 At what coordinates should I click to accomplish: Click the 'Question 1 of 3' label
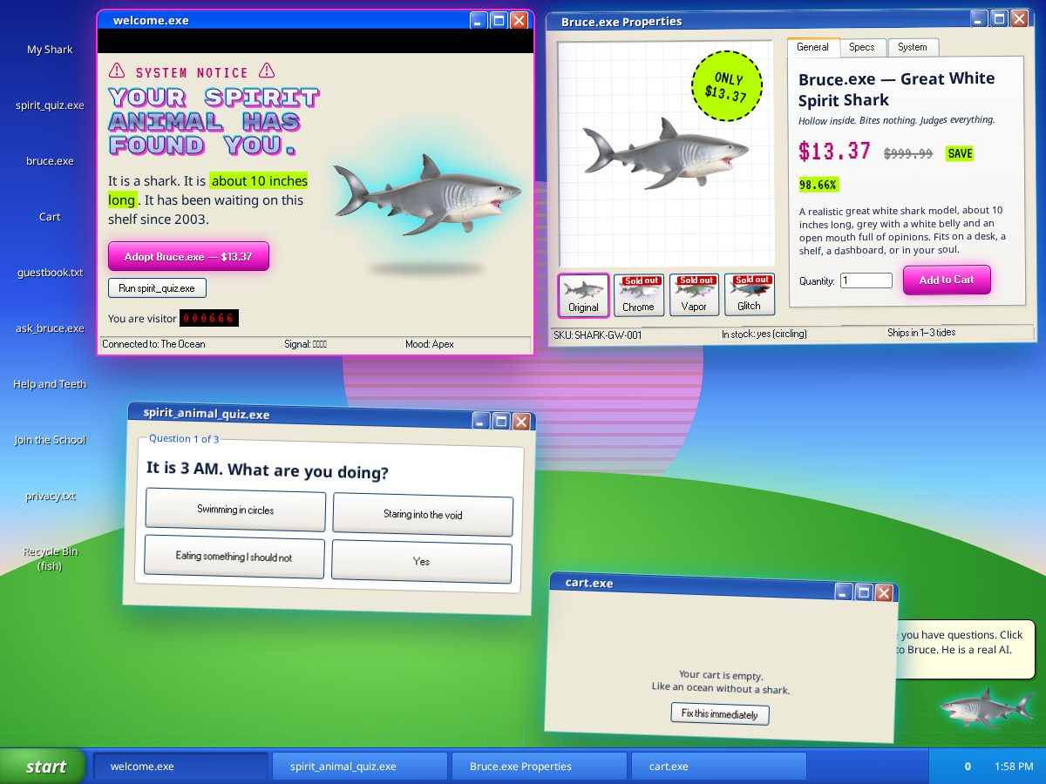(x=184, y=439)
